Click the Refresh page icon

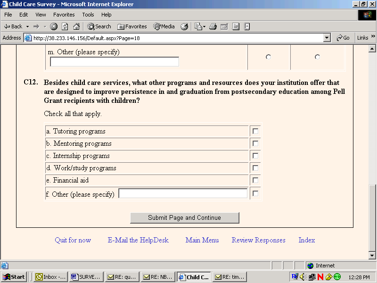pos(65,26)
